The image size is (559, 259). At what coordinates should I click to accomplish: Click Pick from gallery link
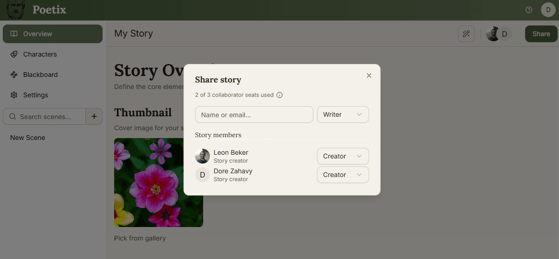[x=140, y=238]
